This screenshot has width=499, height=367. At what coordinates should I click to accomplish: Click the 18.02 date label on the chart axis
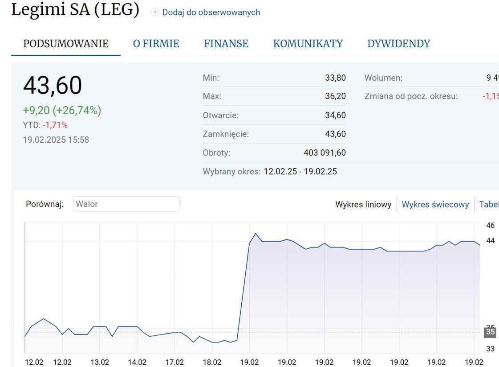(x=212, y=362)
